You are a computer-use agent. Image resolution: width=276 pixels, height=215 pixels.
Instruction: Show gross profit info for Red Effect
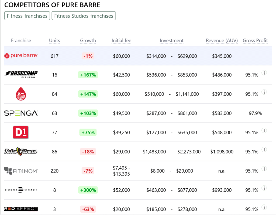point(264,207)
